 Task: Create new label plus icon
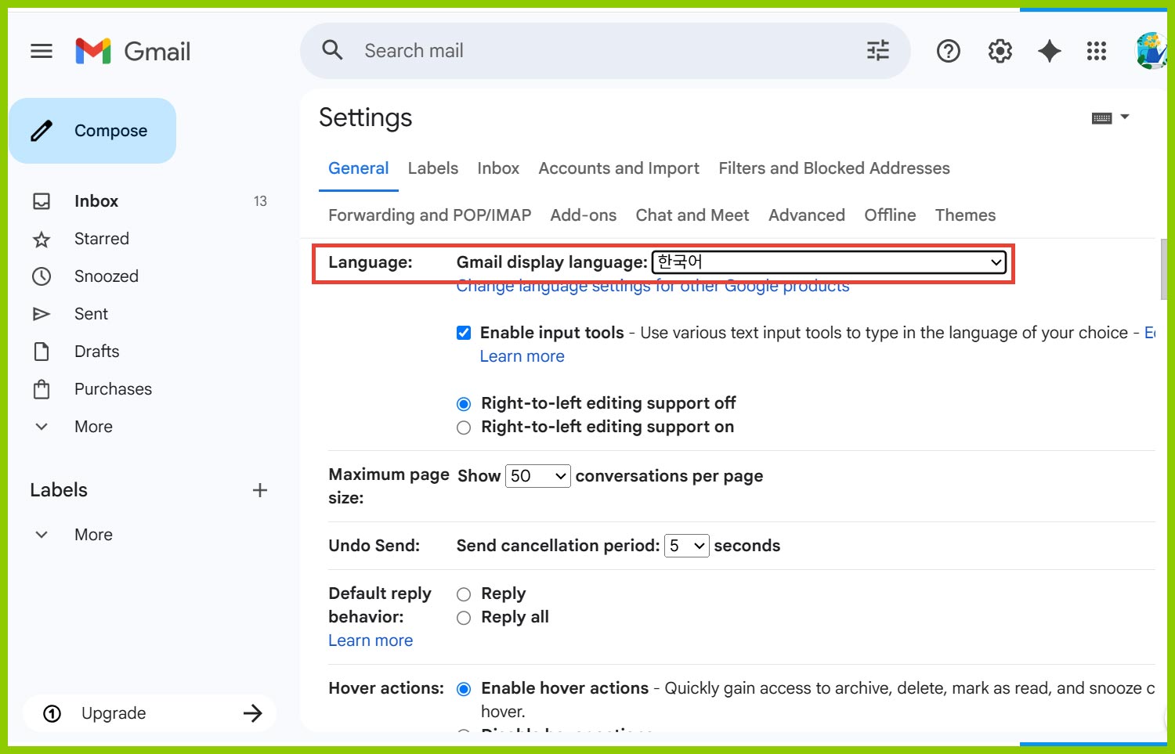260,490
